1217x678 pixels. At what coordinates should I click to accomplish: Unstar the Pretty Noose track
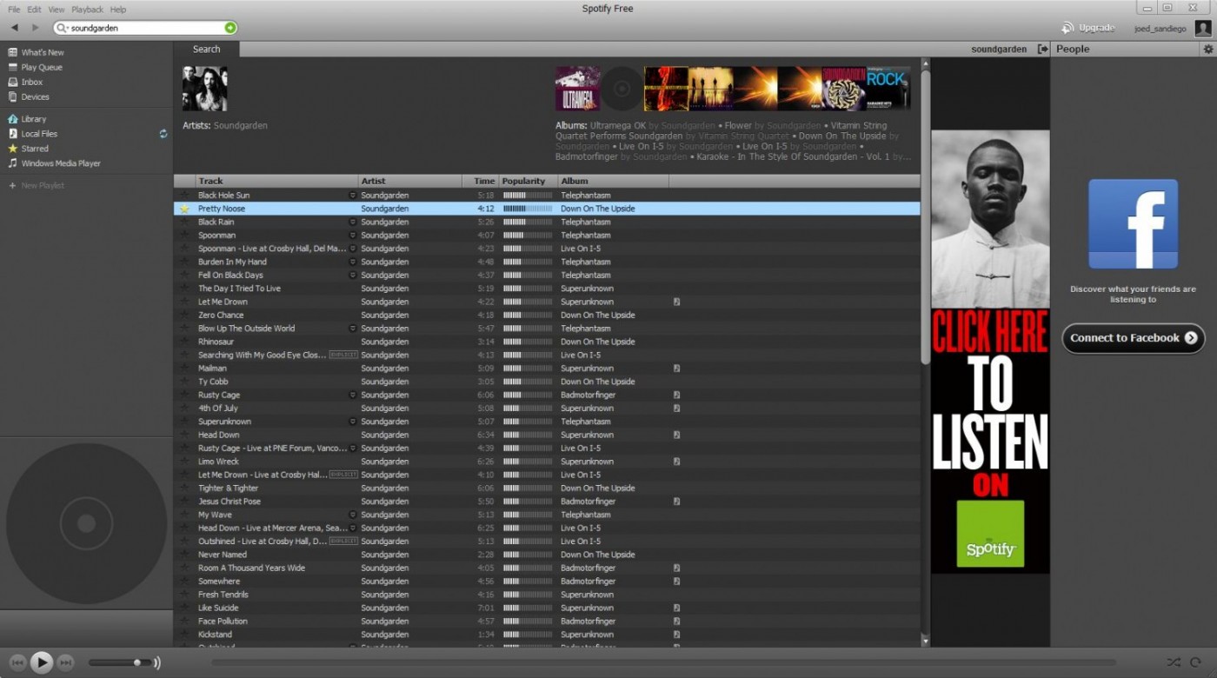click(184, 209)
